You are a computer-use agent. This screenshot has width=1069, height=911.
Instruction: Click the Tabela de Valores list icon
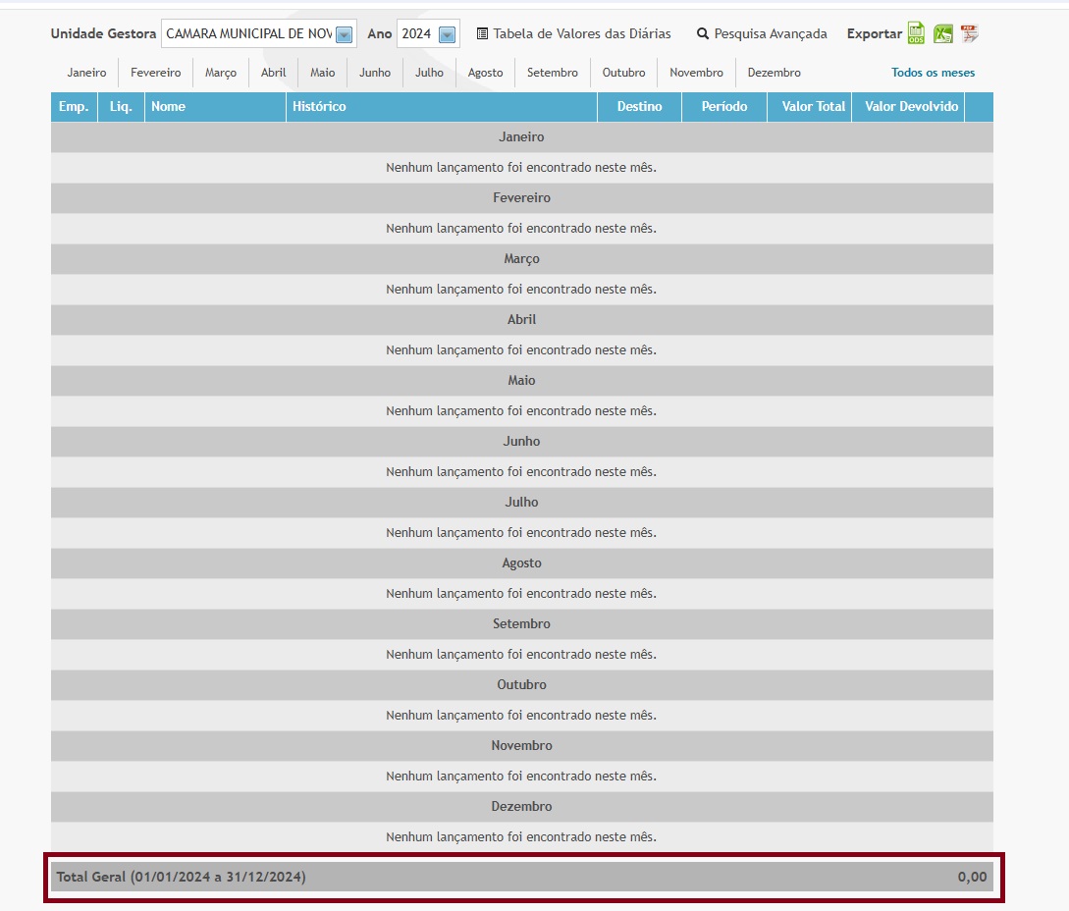(x=482, y=34)
